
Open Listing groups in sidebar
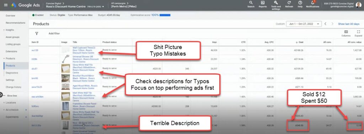[13, 44]
